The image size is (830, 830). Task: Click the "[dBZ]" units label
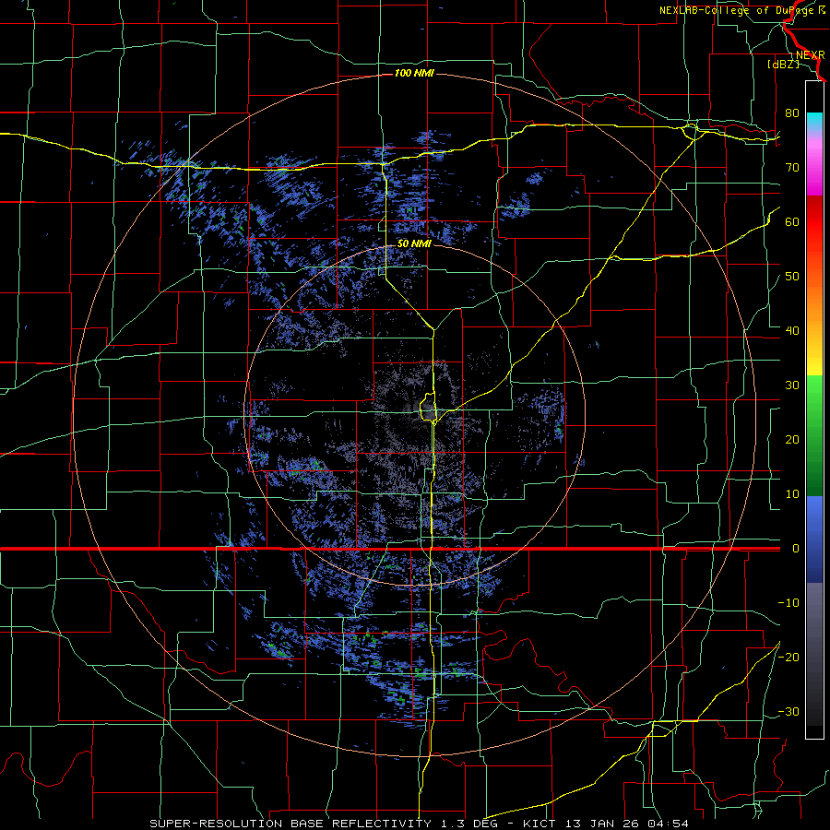tap(783, 65)
